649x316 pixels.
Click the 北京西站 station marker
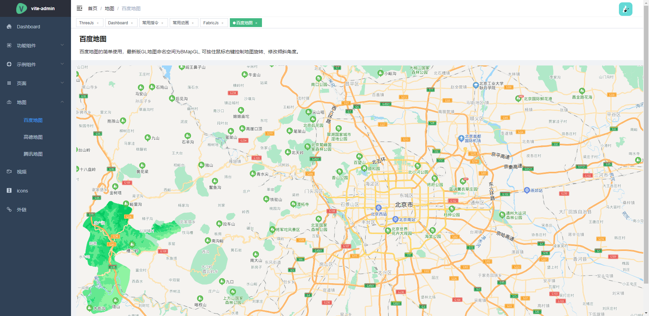coord(379,208)
